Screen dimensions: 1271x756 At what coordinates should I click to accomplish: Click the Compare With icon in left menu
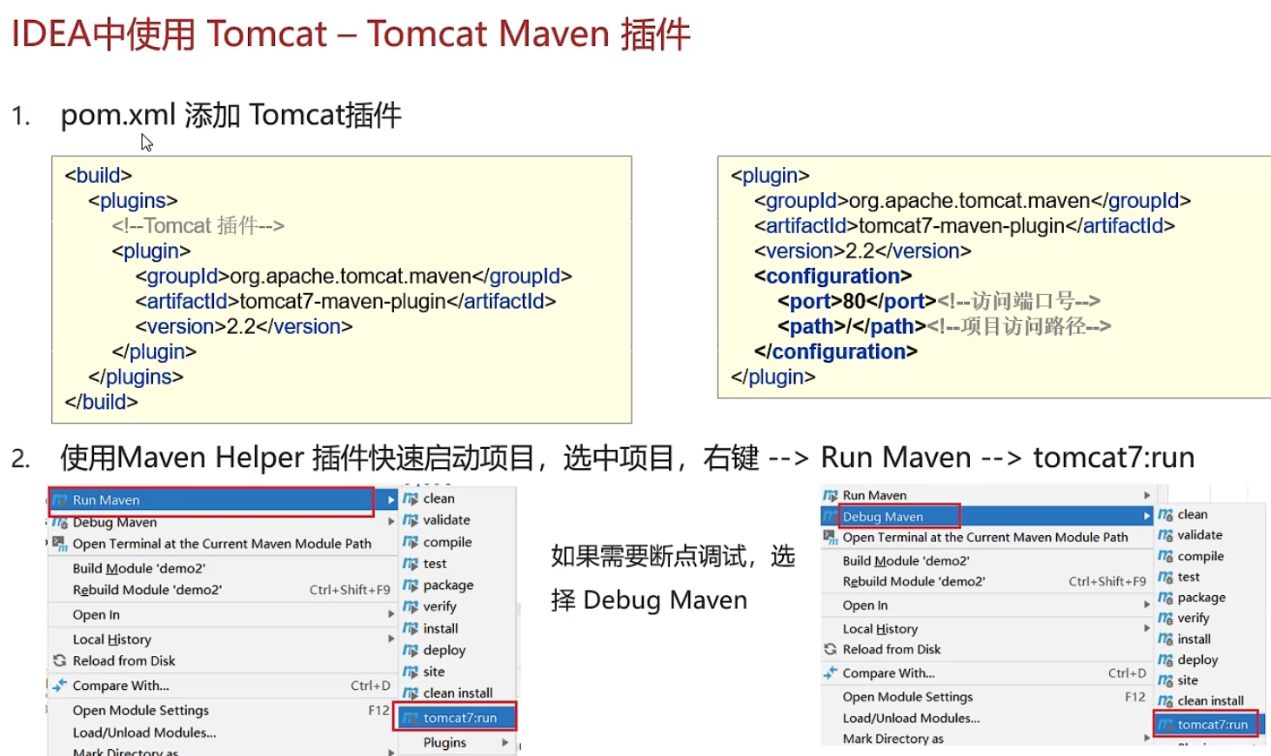pyautogui.click(x=59, y=686)
